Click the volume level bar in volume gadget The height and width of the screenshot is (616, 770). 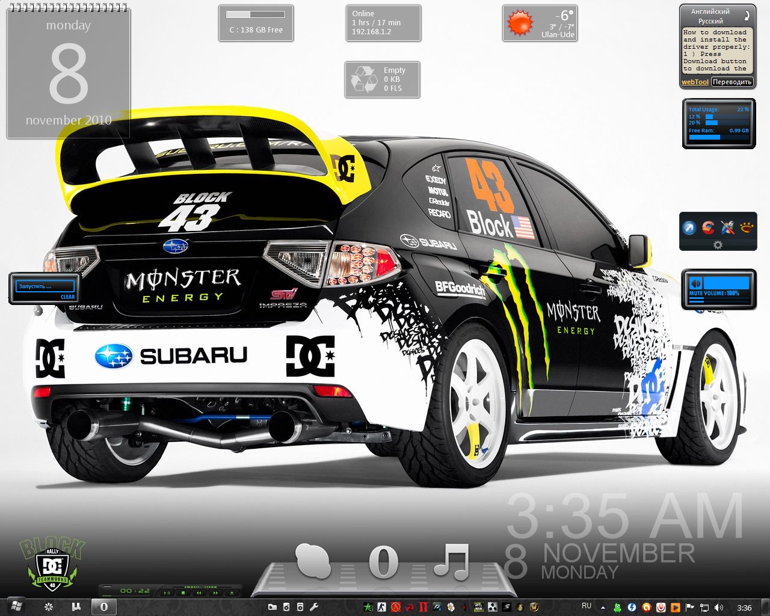point(727,283)
